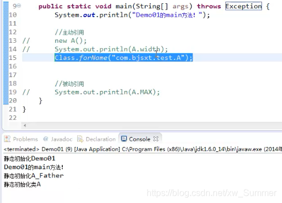Click console output 静态初始化Demo01

point(29,159)
